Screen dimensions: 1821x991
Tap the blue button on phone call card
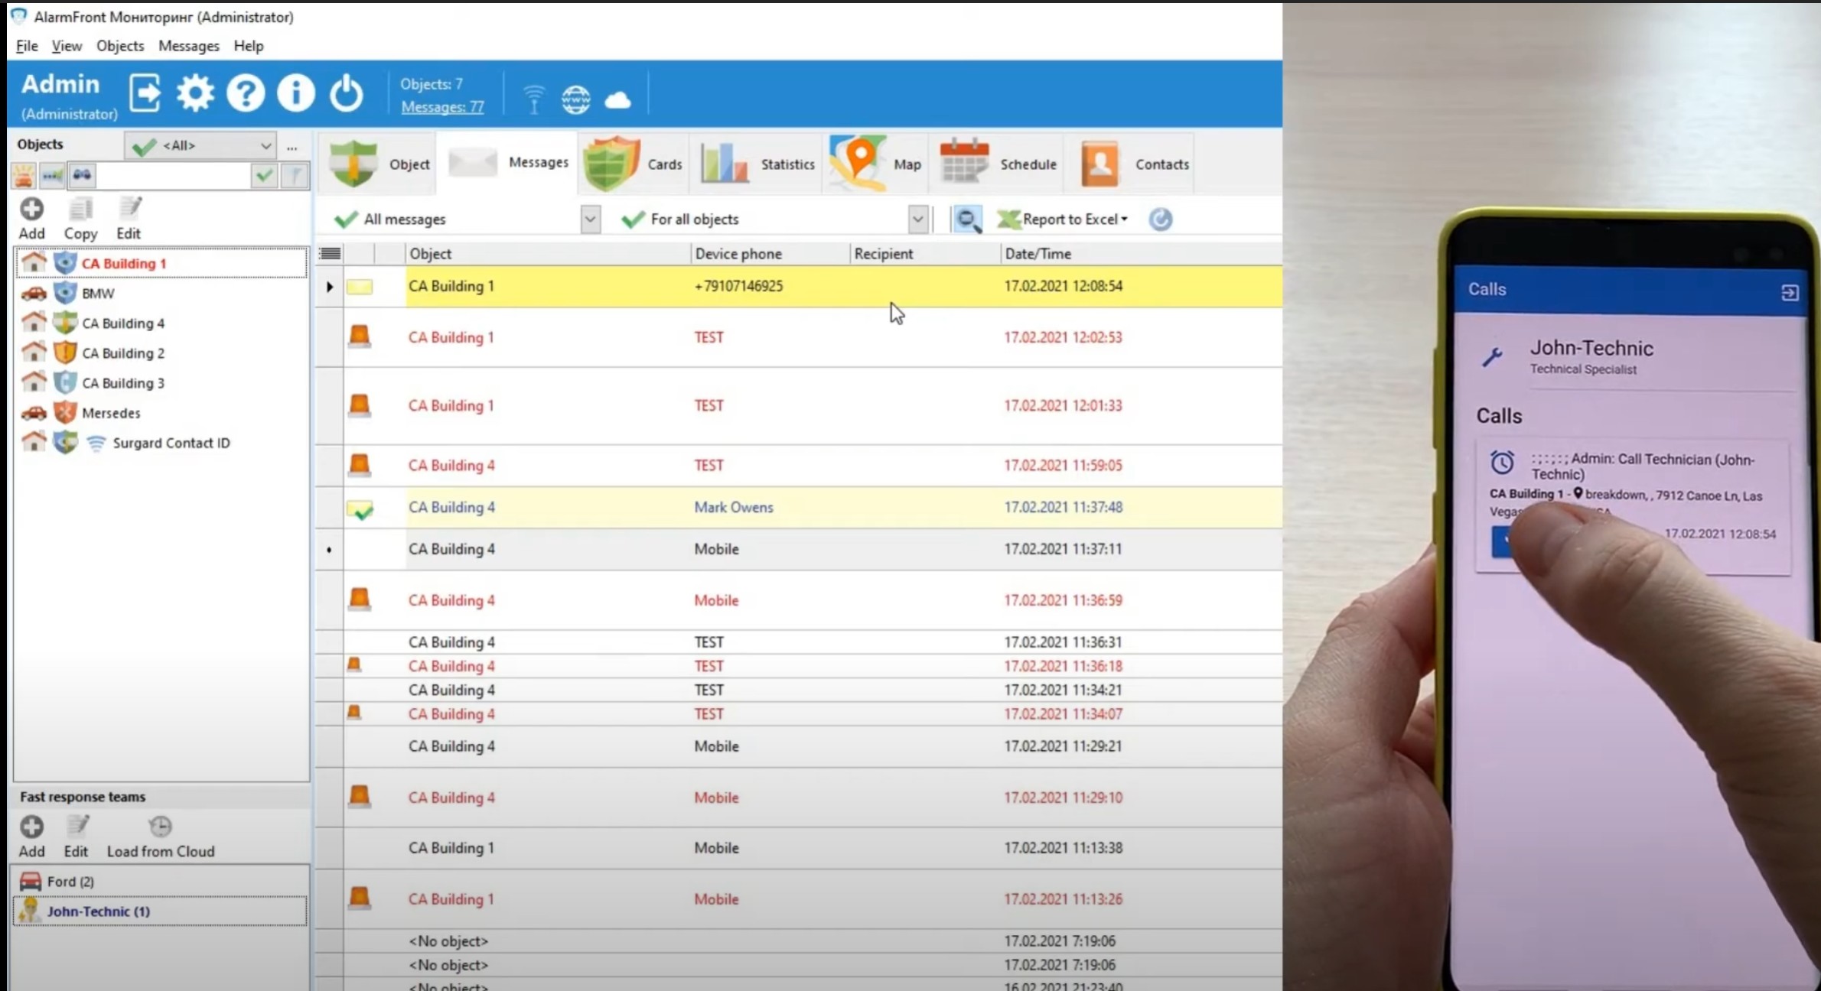click(x=1503, y=541)
